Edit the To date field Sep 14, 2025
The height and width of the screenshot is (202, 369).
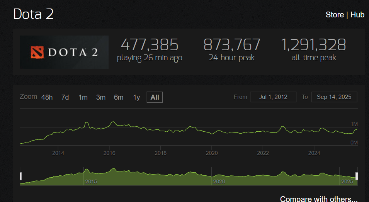[334, 97]
